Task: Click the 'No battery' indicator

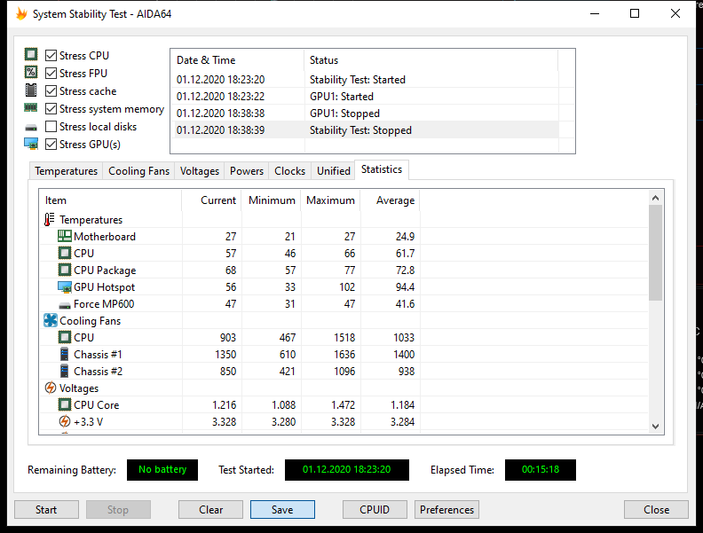Action: point(162,469)
